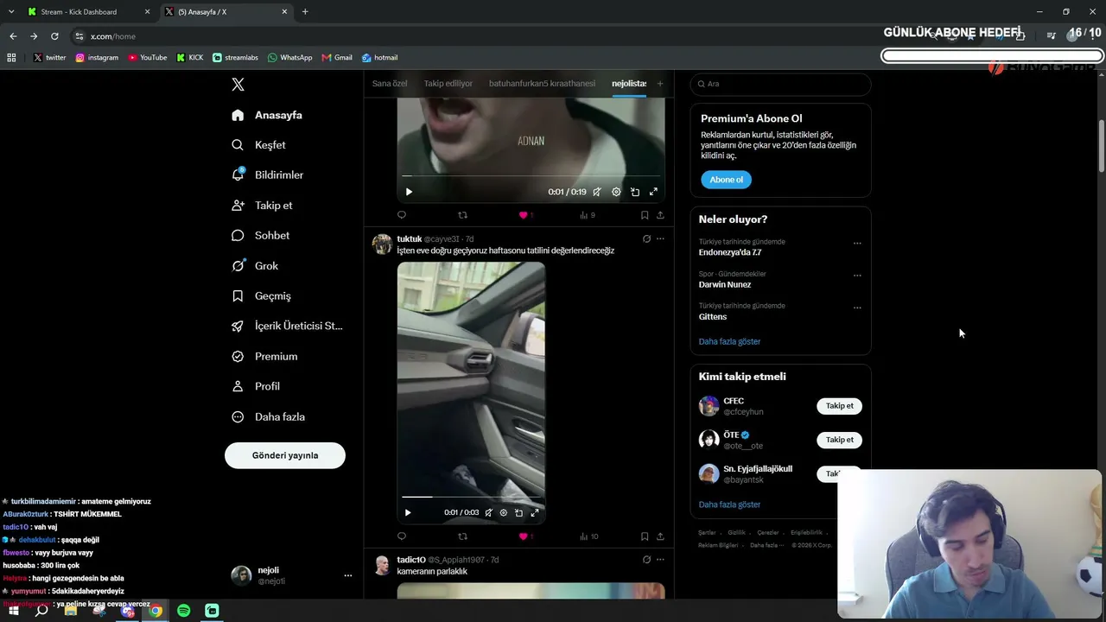Image resolution: width=1106 pixels, height=622 pixels.
Task: Open Takip et in sidebar navigation
Action: tap(262, 206)
